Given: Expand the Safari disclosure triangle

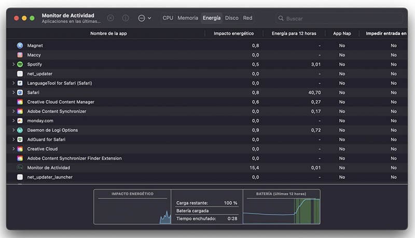Looking at the screenshot, I should pyautogui.click(x=13, y=92).
